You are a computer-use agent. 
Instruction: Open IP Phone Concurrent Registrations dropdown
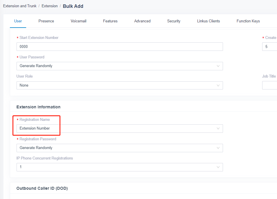[120, 167]
